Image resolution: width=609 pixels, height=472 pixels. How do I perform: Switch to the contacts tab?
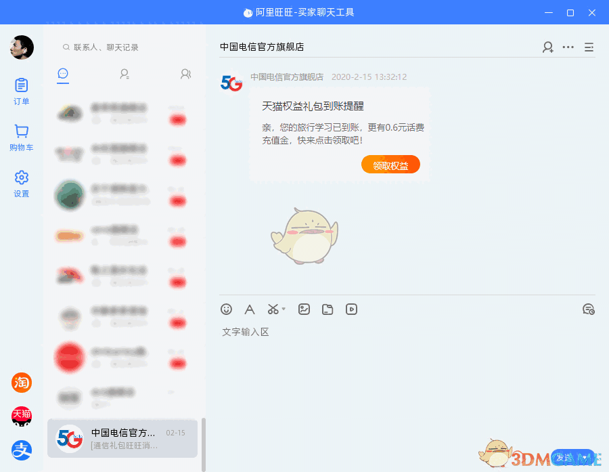pos(124,74)
